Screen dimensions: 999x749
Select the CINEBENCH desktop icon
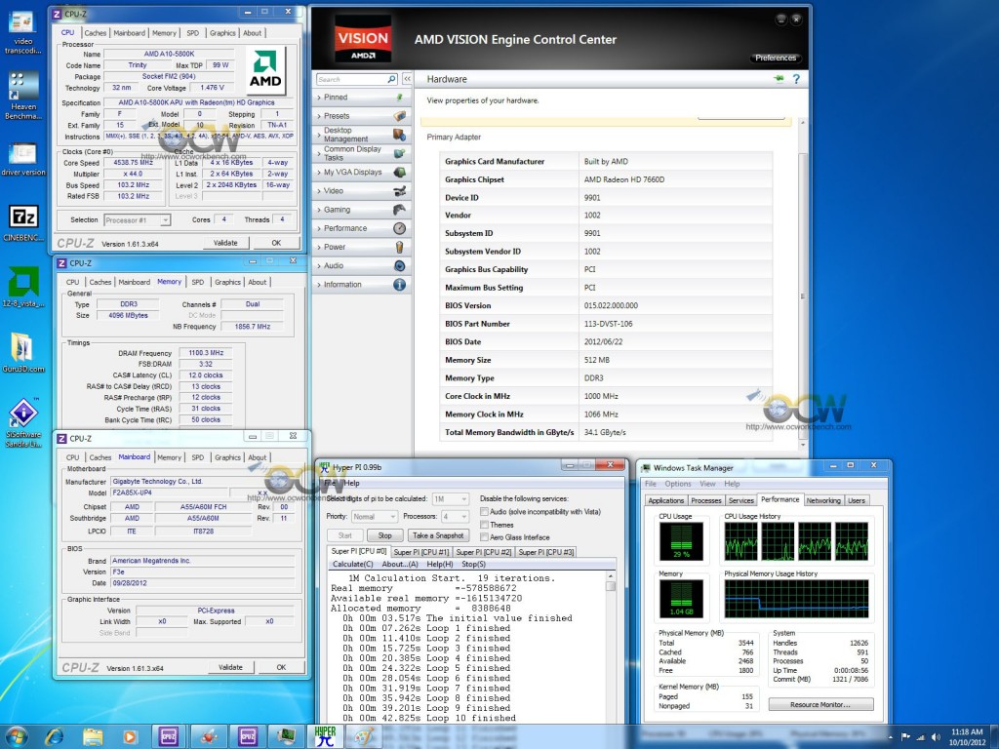[x=23, y=223]
